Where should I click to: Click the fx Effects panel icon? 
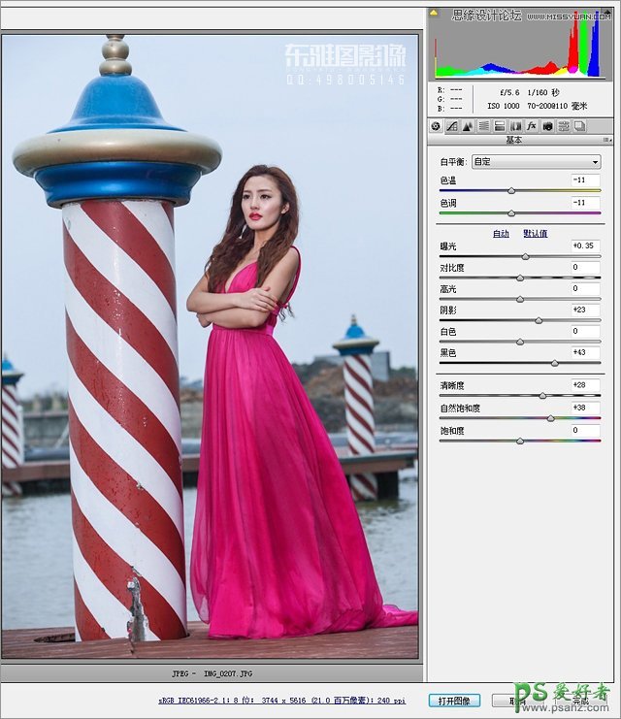[x=532, y=126]
